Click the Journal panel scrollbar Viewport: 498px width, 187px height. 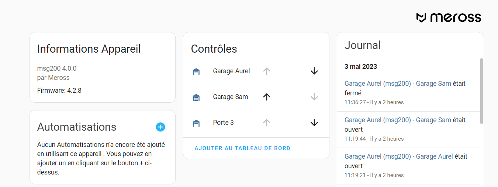click(x=481, y=91)
